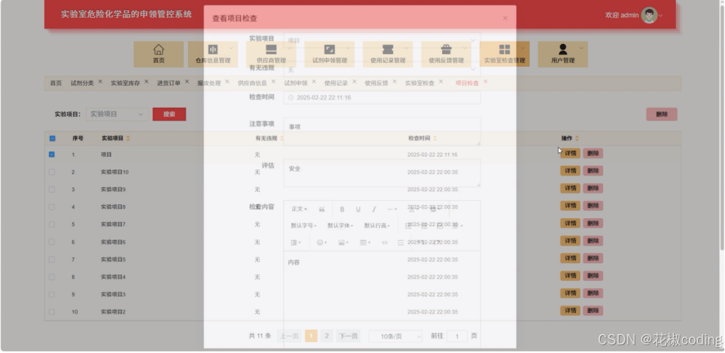Screen dimensions: 725x353
Task: Close the 试剂分类 tab with its X
Action: 100,81
